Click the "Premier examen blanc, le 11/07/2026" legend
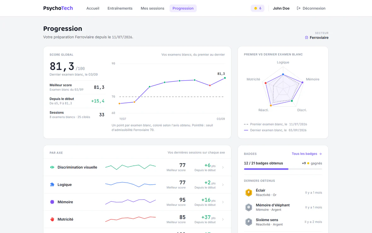Viewport: 372px width, 233px height. 276,124
